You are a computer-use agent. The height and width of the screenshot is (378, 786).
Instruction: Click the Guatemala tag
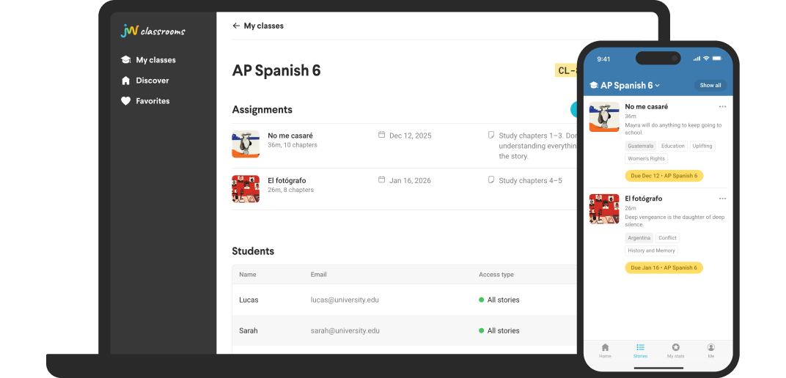click(640, 146)
